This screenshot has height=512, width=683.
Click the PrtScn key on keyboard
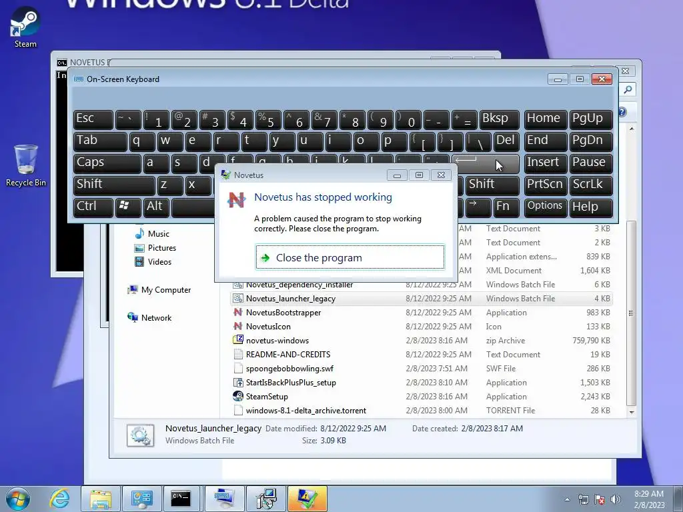click(x=546, y=185)
